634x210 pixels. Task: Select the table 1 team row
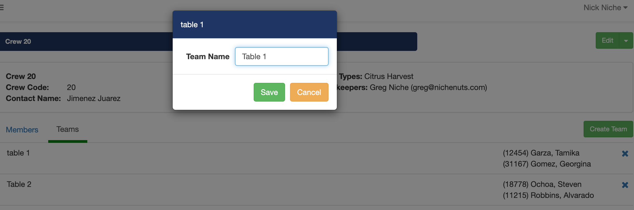[x=18, y=153]
